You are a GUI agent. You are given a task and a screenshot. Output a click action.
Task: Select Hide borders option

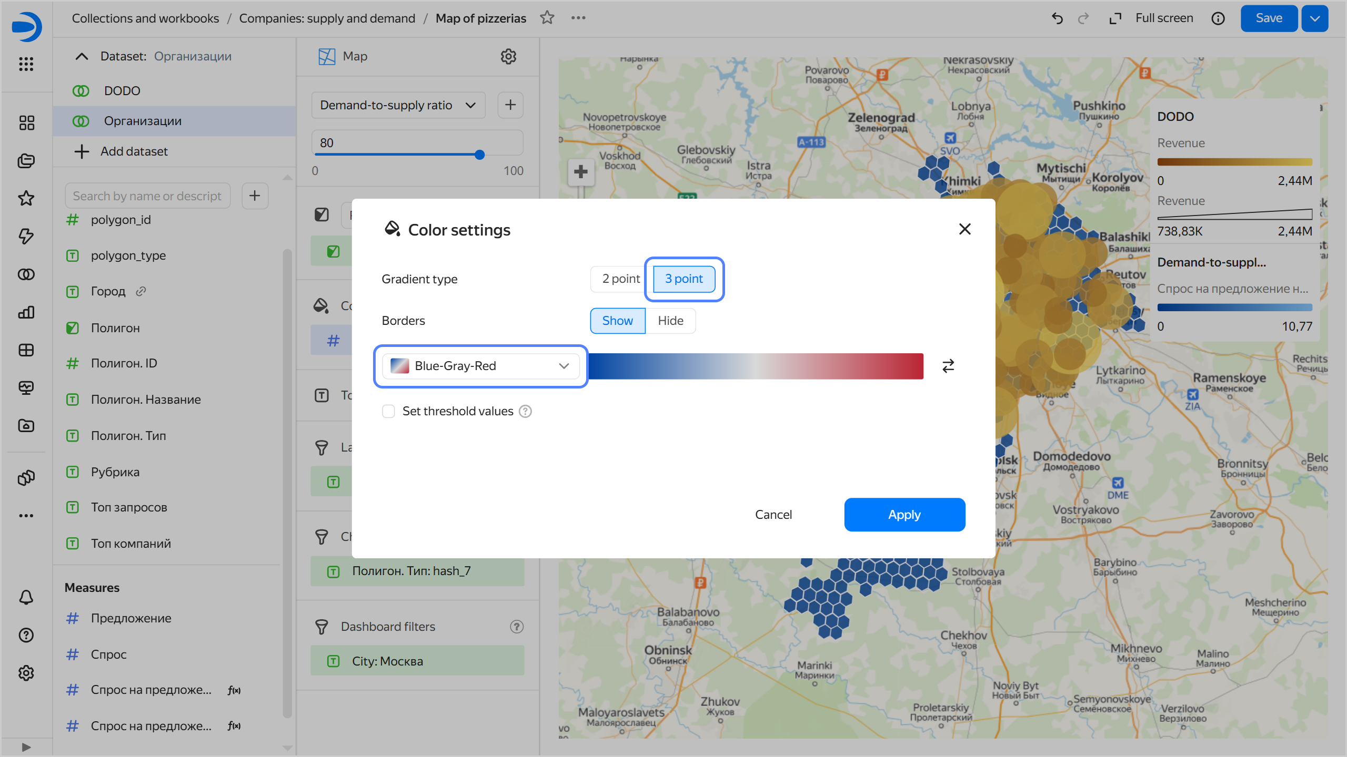670,321
